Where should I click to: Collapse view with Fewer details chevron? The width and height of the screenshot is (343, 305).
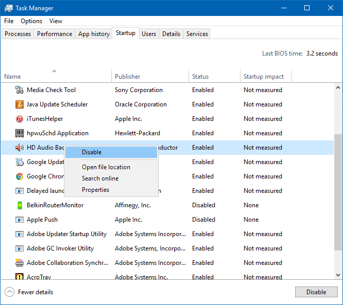(10, 292)
